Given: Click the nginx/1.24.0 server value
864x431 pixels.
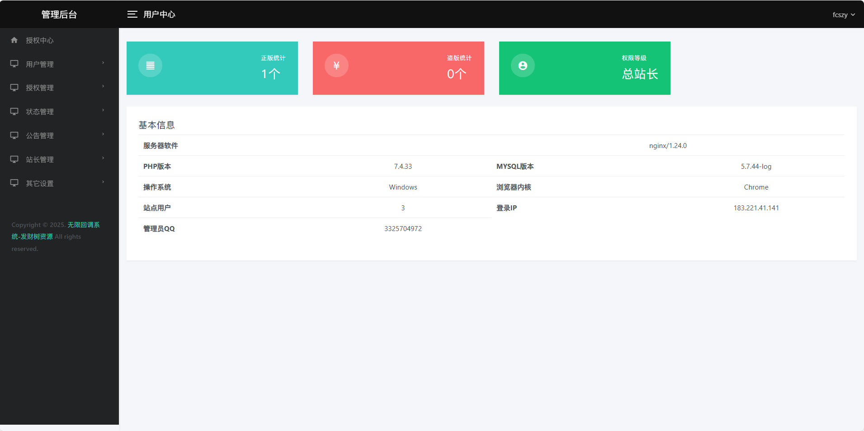Looking at the screenshot, I should [x=668, y=146].
